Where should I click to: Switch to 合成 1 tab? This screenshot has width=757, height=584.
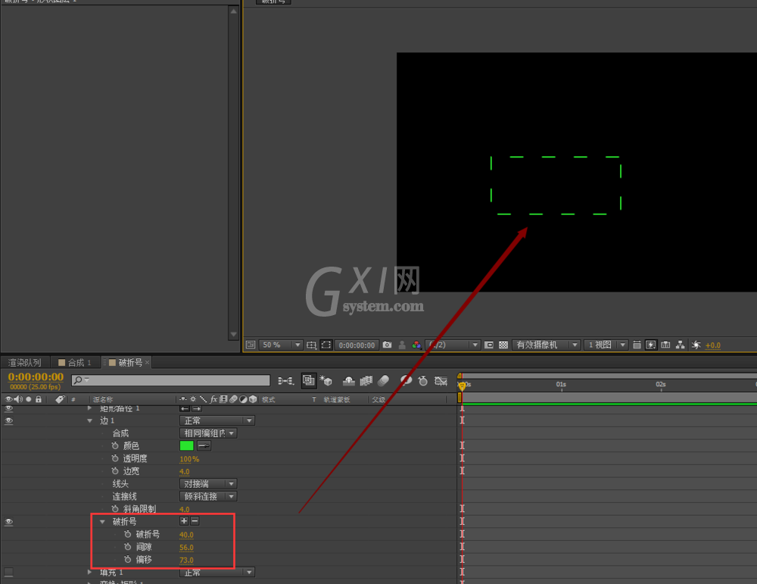[x=75, y=362]
